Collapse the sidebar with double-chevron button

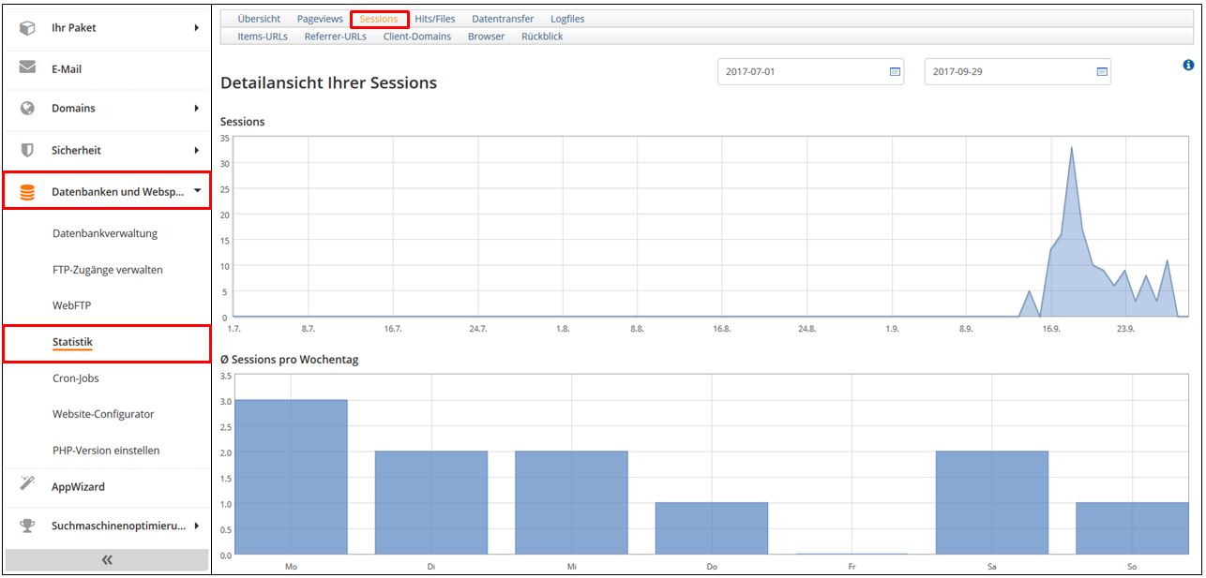(107, 559)
